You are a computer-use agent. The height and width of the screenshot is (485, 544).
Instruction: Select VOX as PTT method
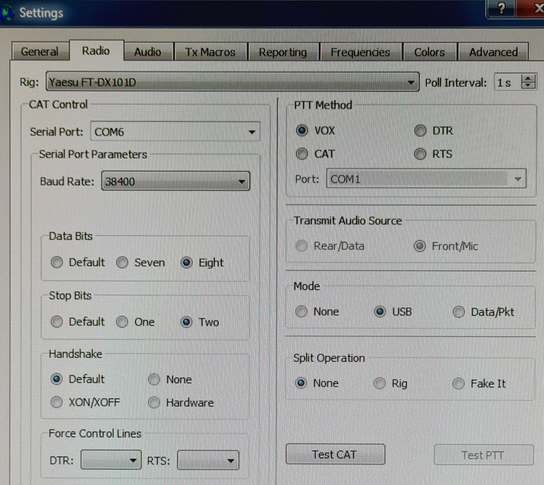pos(316,131)
